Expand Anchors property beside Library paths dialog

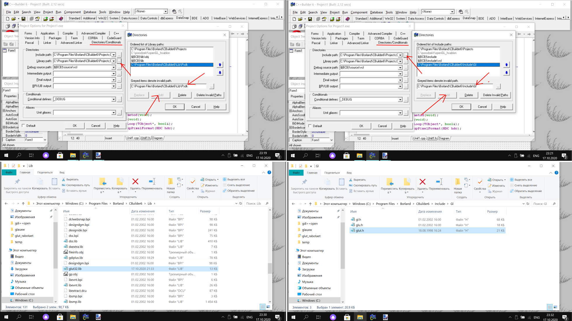coord(4,111)
